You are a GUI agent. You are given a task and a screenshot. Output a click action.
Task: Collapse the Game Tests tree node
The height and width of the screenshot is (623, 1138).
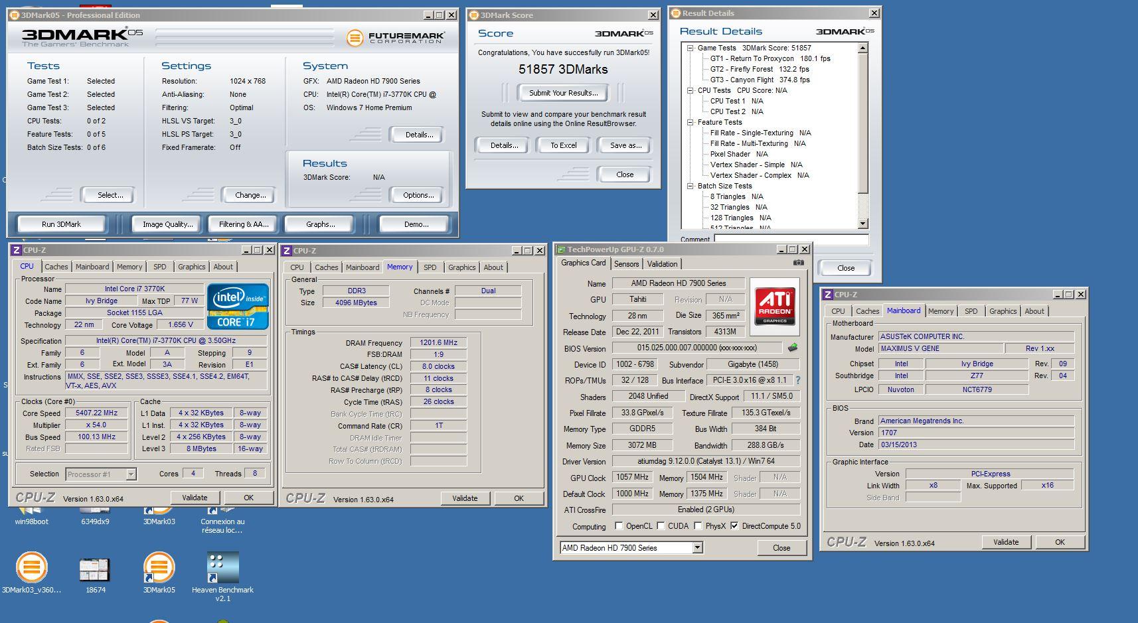click(x=691, y=48)
